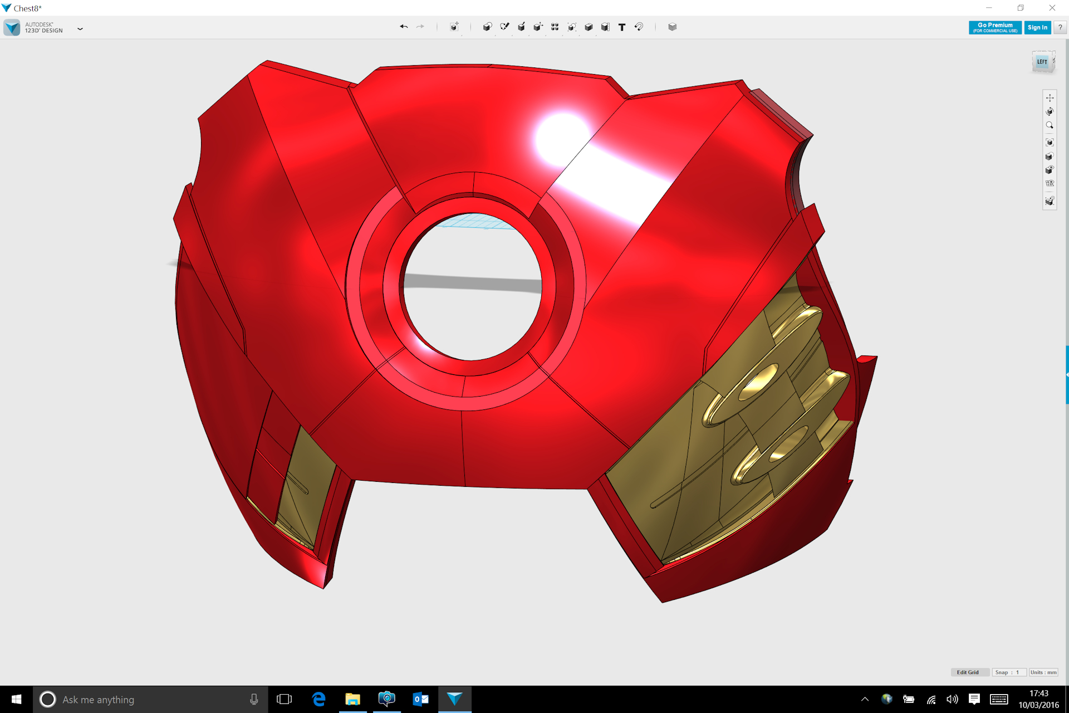Open Microsoft Edge from taskbar
Viewport: 1069px width, 713px height.
point(318,699)
